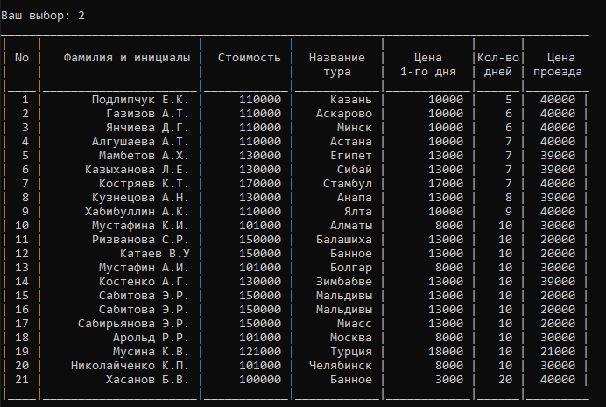The width and height of the screenshot is (606, 407).
Task: Select the name 'Хасанов Б.В.'
Action: (148, 380)
